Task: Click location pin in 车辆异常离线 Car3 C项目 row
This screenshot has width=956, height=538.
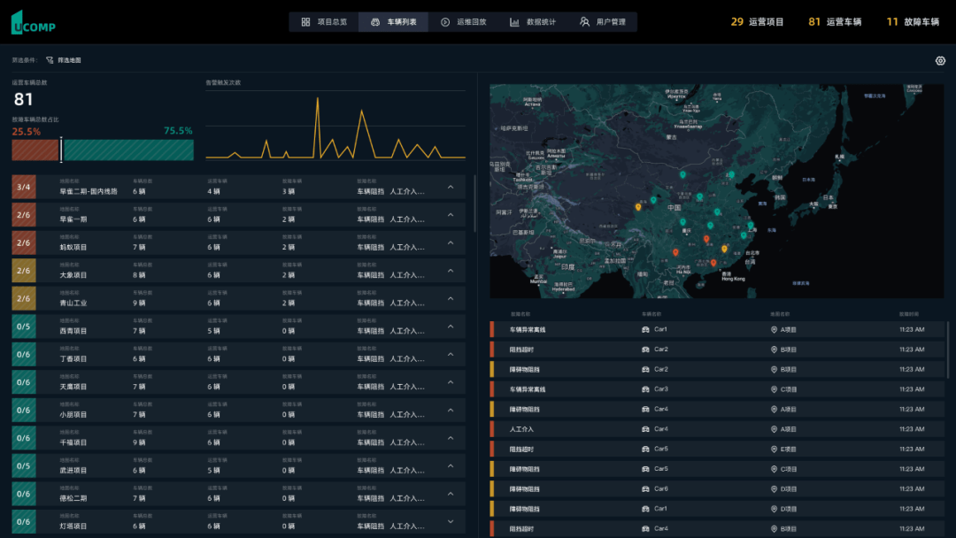Action: 774,389
